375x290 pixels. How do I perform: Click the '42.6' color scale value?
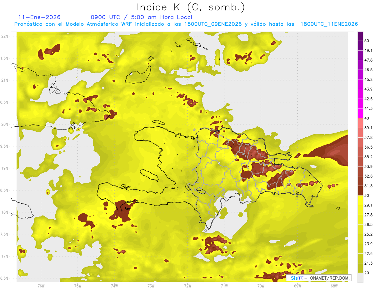[369, 99]
